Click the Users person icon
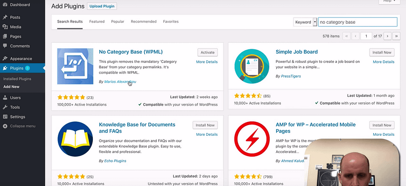 5,98
